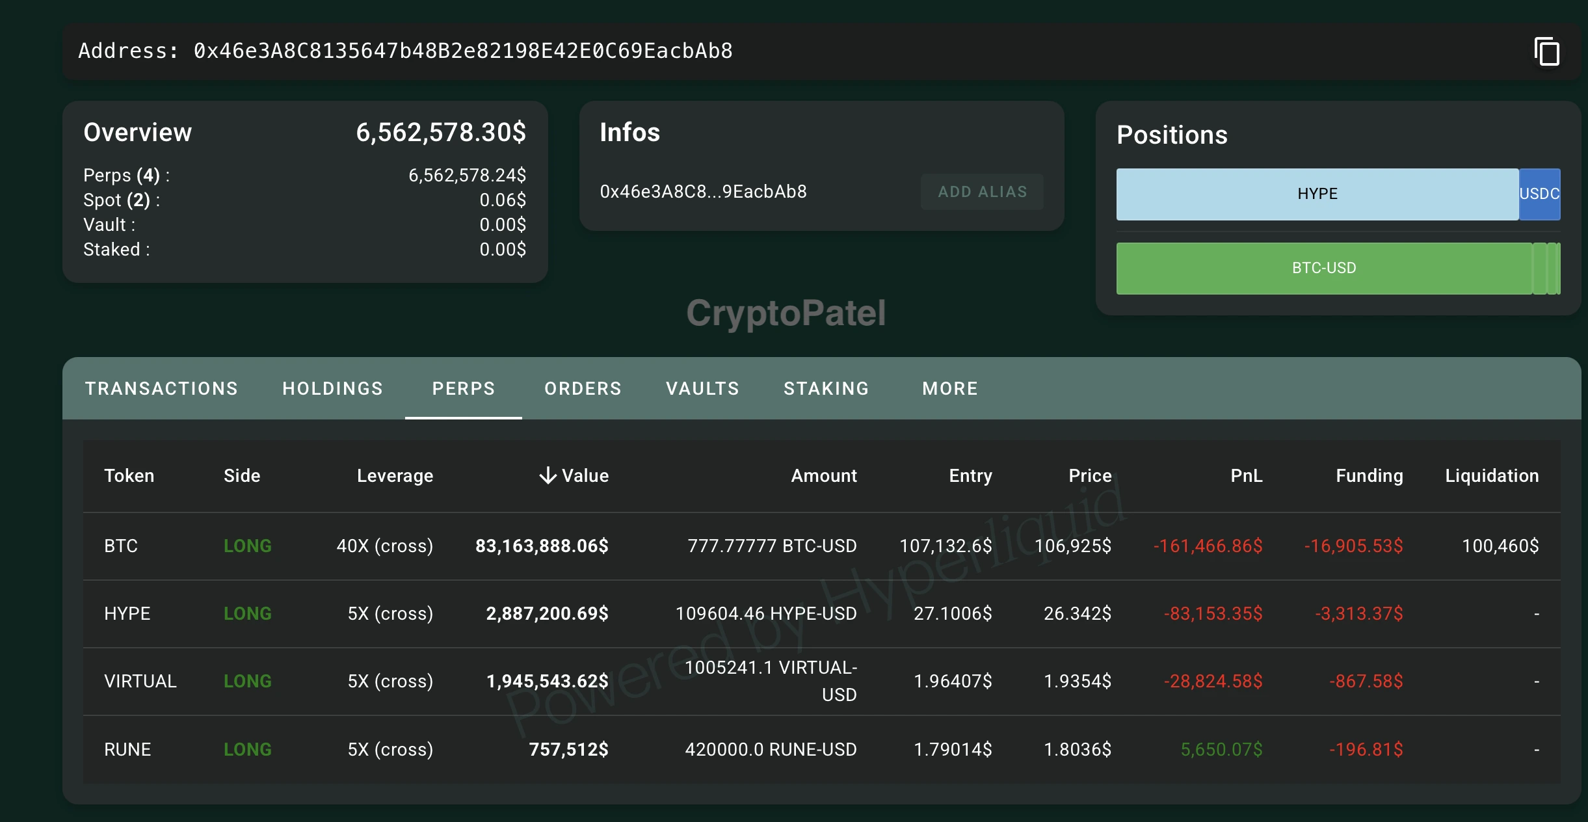
Task: Click the USDC spot position bar
Action: tap(1540, 194)
